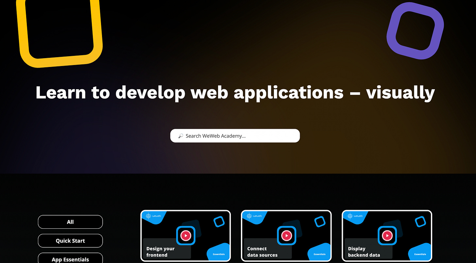This screenshot has width=476, height=263.
Task: Open the Display backend data card title
Action: click(x=364, y=252)
